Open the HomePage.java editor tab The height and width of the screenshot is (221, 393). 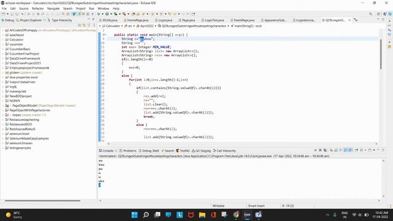coord(136,20)
